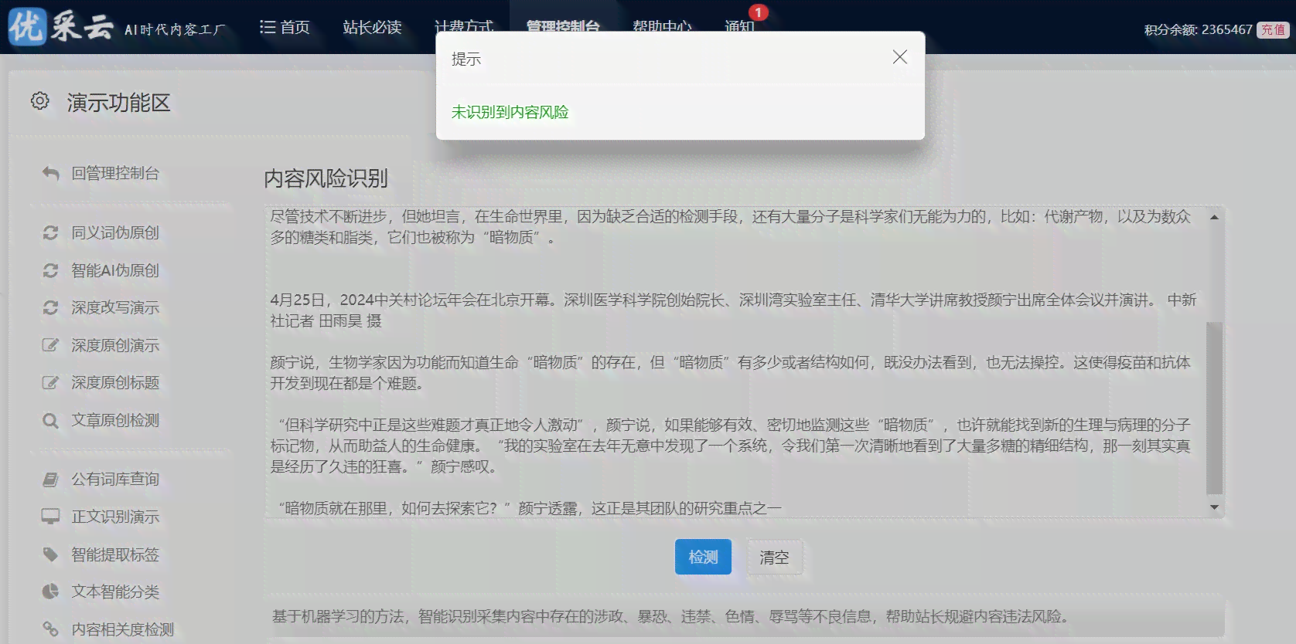Open 文本智能分类 in the sidebar
Image resolution: width=1296 pixels, height=644 pixels.
(x=115, y=591)
